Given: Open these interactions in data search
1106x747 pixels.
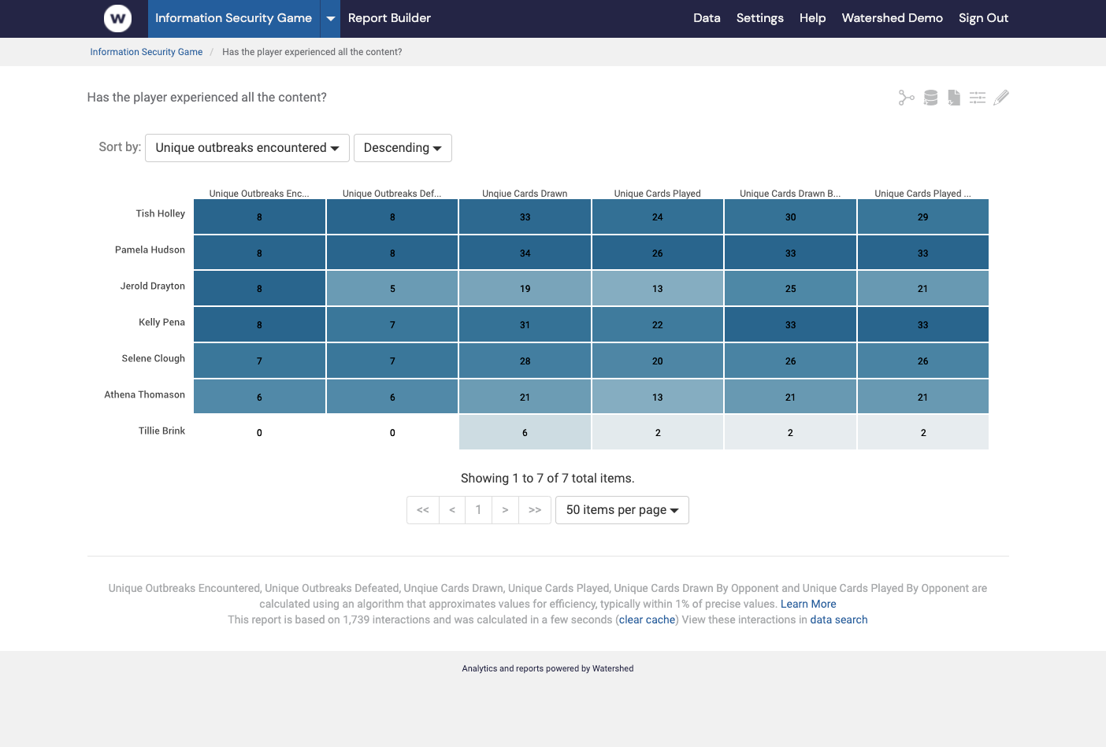Looking at the screenshot, I should [x=839, y=619].
